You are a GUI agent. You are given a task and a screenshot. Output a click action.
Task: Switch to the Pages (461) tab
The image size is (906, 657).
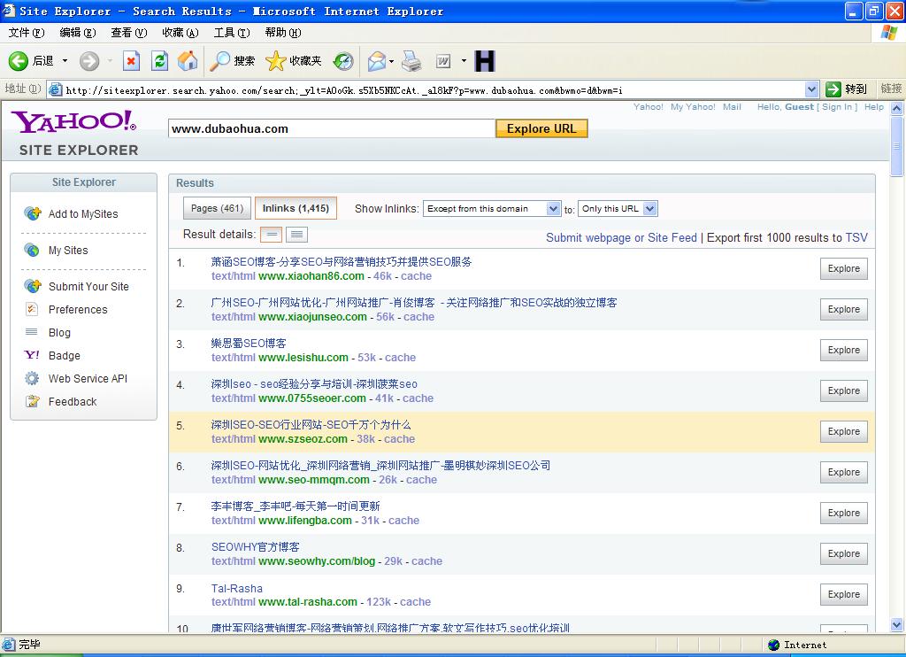click(217, 208)
